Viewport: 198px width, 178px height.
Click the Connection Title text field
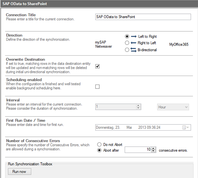[143, 17]
